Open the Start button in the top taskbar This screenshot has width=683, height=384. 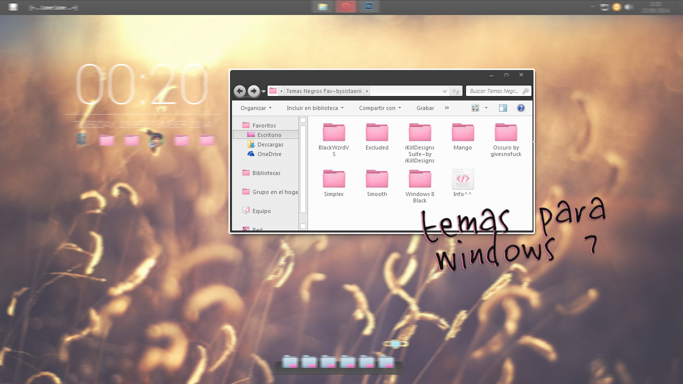13,7
